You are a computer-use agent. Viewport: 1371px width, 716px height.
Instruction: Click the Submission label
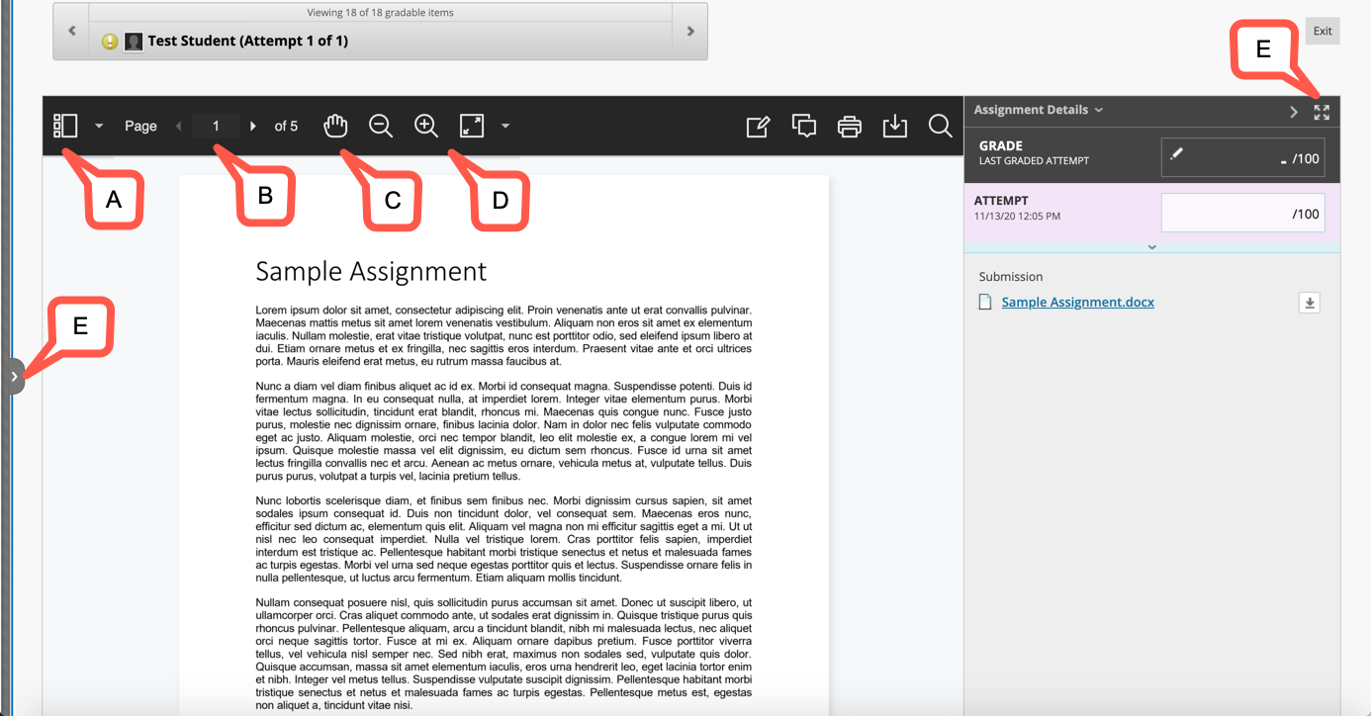pyautogui.click(x=1011, y=277)
